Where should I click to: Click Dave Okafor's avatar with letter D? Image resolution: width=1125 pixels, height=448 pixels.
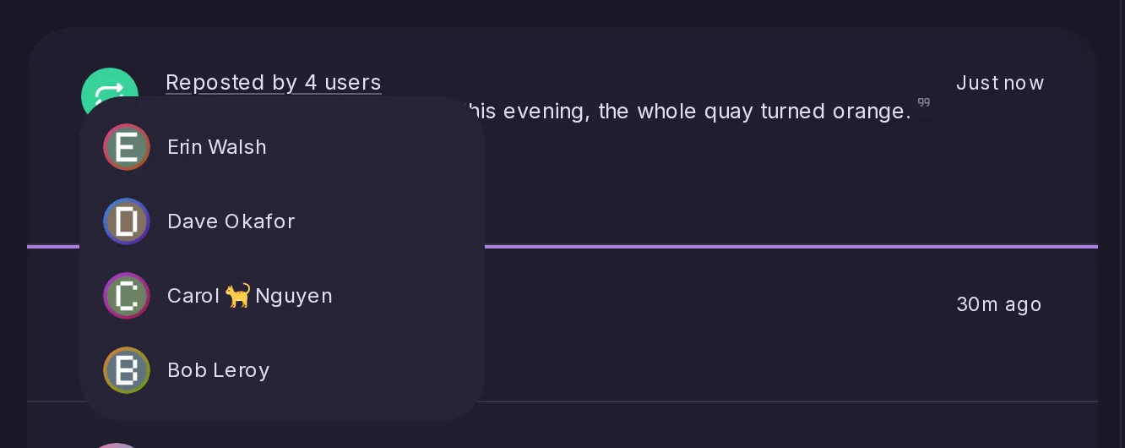(127, 221)
